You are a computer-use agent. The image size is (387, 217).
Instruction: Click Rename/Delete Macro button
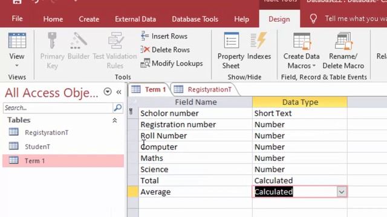pyautogui.click(x=343, y=51)
